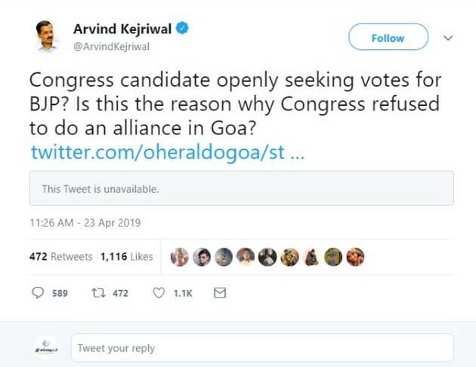Viewport: 476px width, 367px height.
Task: Click the Tweet your reply field
Action: [x=261, y=348]
